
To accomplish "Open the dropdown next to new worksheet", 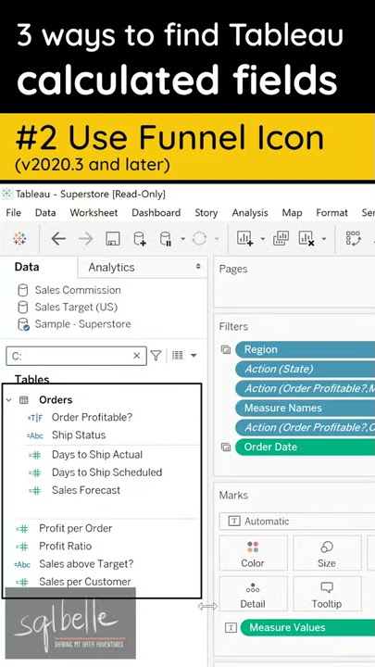I will click(x=262, y=239).
